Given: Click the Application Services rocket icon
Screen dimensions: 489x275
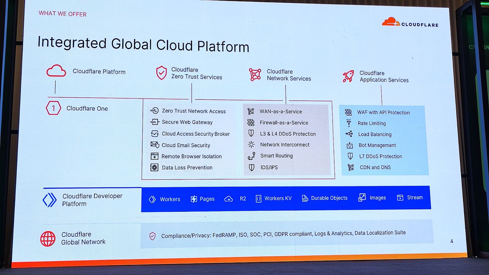Looking at the screenshot, I should click(x=348, y=76).
